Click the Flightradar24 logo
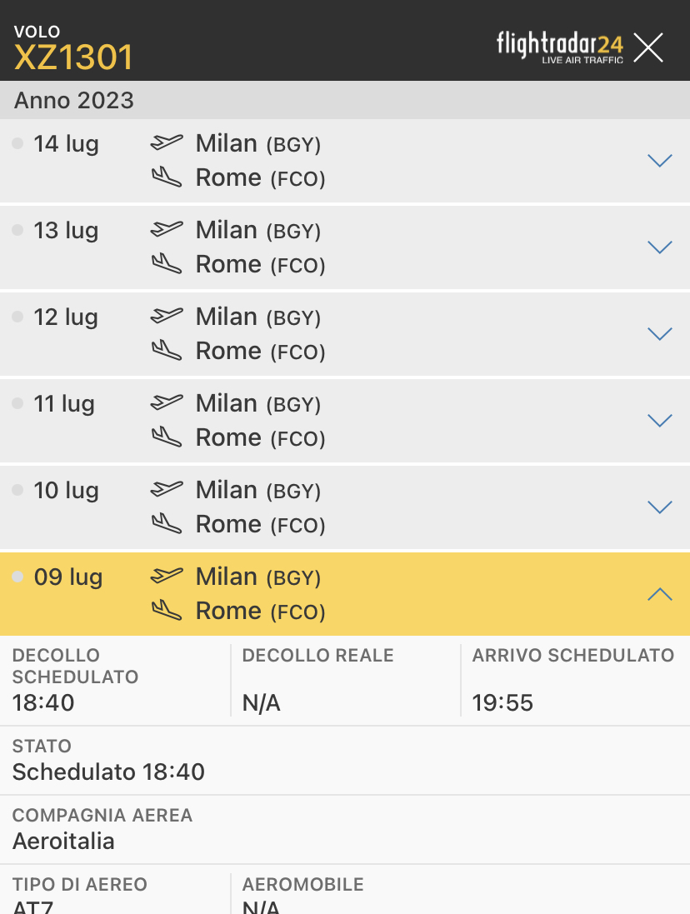The height and width of the screenshot is (914, 690). point(559,47)
